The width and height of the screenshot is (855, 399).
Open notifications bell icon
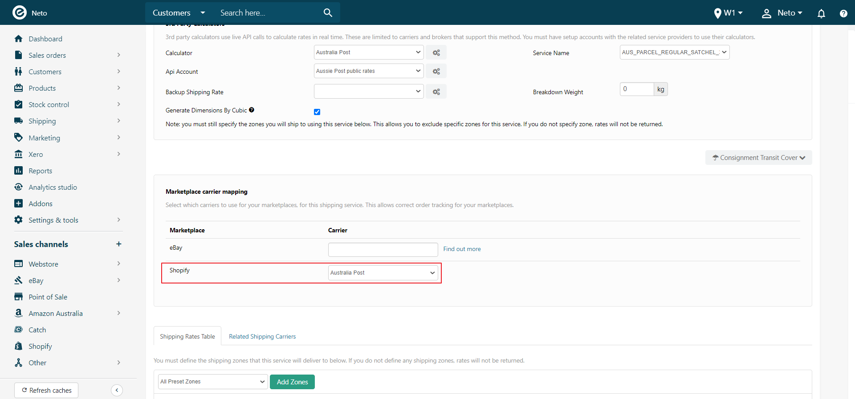coord(821,13)
